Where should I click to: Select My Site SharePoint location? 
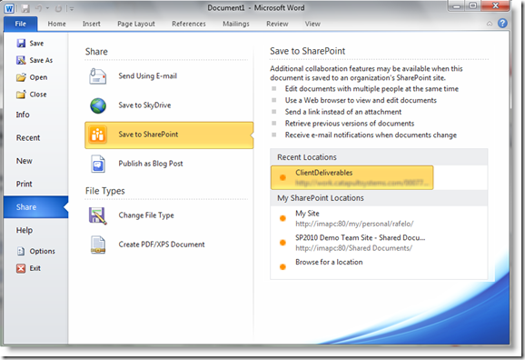[307, 214]
